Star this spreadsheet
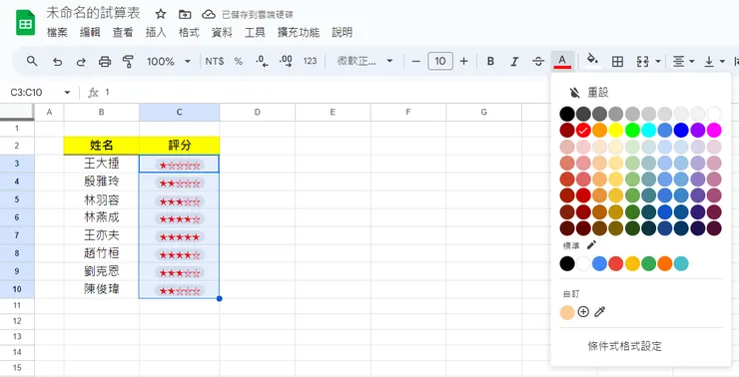 (x=161, y=14)
